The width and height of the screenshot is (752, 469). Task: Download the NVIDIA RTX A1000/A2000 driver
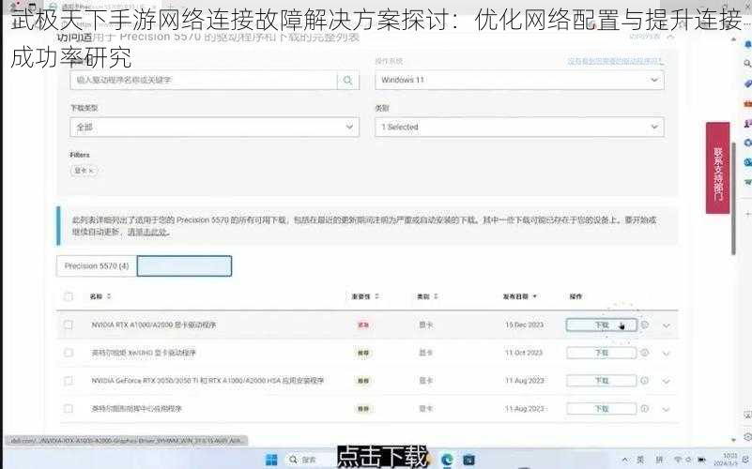pos(602,325)
